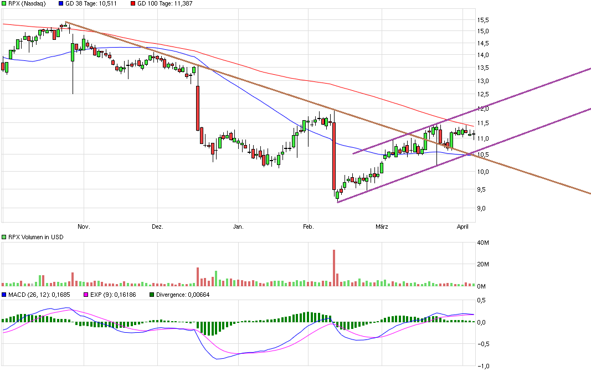Select the Dez. label on the time axis
This screenshot has width=591, height=371.
[158, 226]
